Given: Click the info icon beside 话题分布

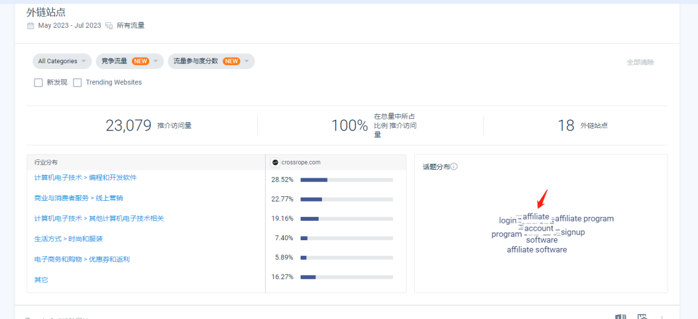Looking at the screenshot, I should pos(454,167).
